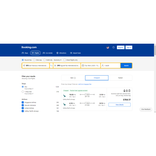This screenshot has width=156, height=156.
Task: Click the 9:15 PM arrival time
Action: (x=102, y=103)
